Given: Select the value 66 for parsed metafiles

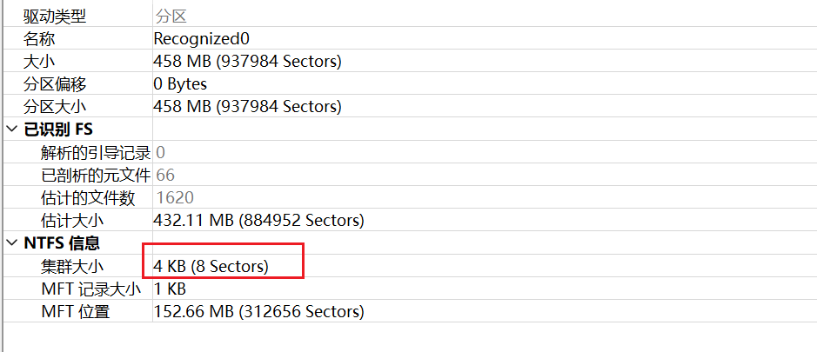Looking at the screenshot, I should (165, 176).
